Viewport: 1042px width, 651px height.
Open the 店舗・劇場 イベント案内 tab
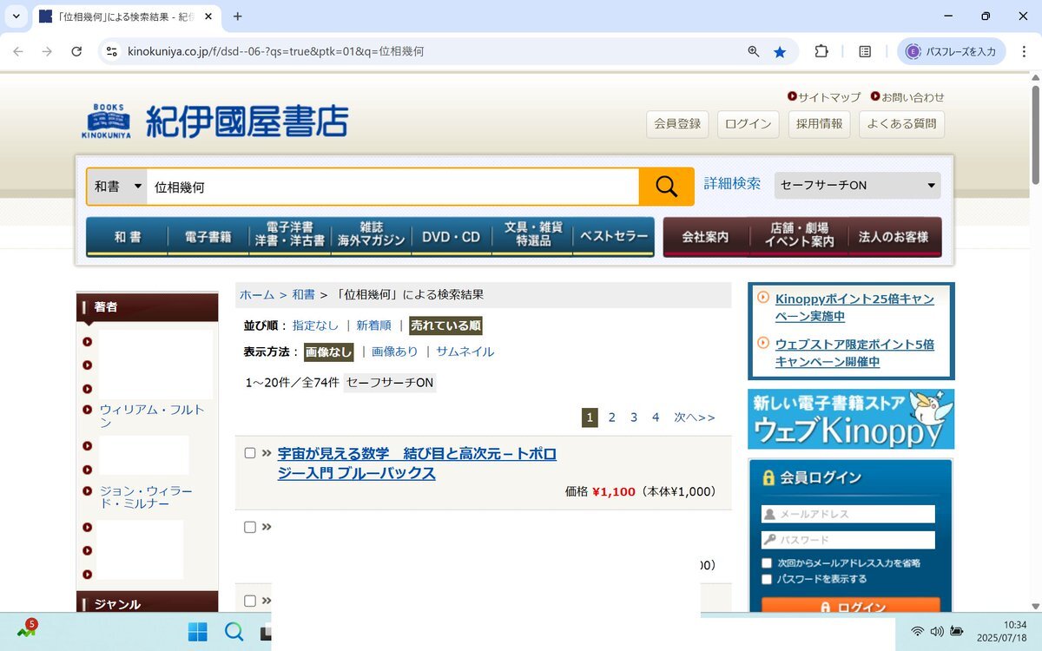799,237
